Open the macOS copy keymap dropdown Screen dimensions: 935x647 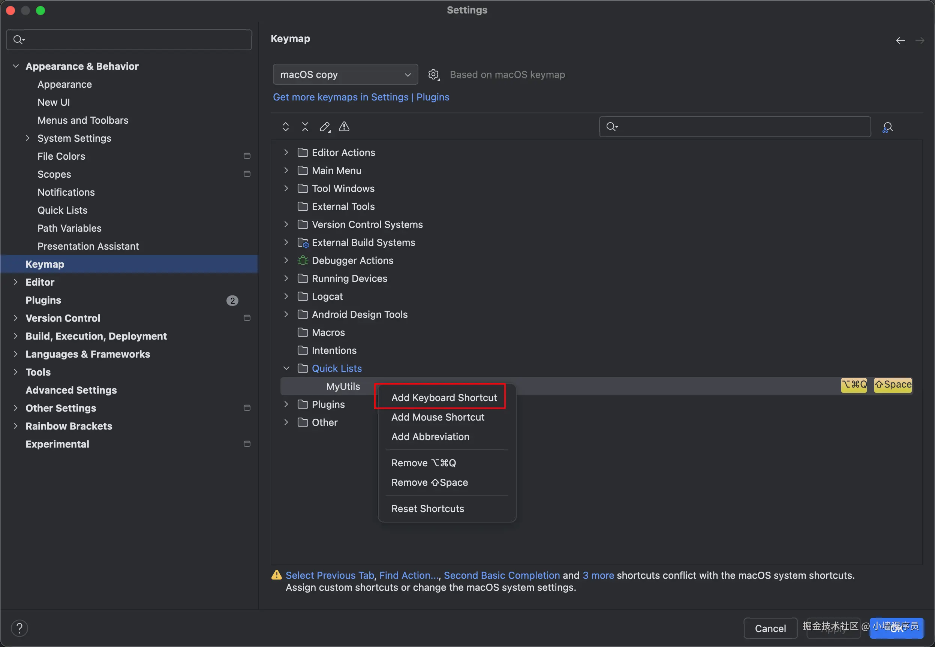coord(345,75)
